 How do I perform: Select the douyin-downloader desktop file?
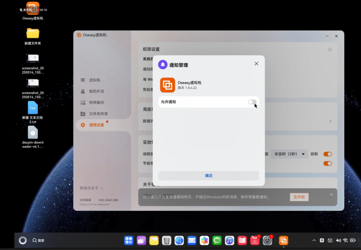32,137
